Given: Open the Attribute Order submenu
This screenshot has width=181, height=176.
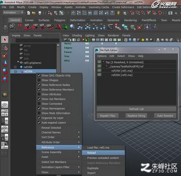Looking at the screenshot, I should click(x=59, y=142).
